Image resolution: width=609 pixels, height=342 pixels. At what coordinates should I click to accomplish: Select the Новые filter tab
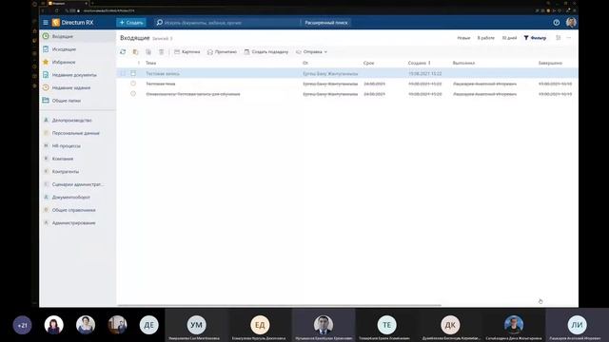tap(463, 38)
